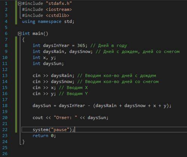Collapse the int main() function block
Image resolution: width=187 pixels, height=157 pixels.
click(x=19, y=33)
